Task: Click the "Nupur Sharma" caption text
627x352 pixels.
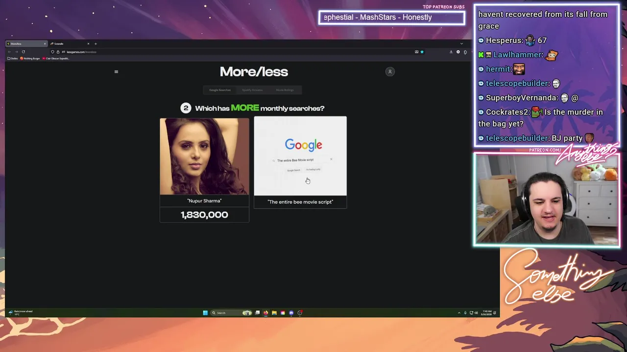Action: [204, 201]
